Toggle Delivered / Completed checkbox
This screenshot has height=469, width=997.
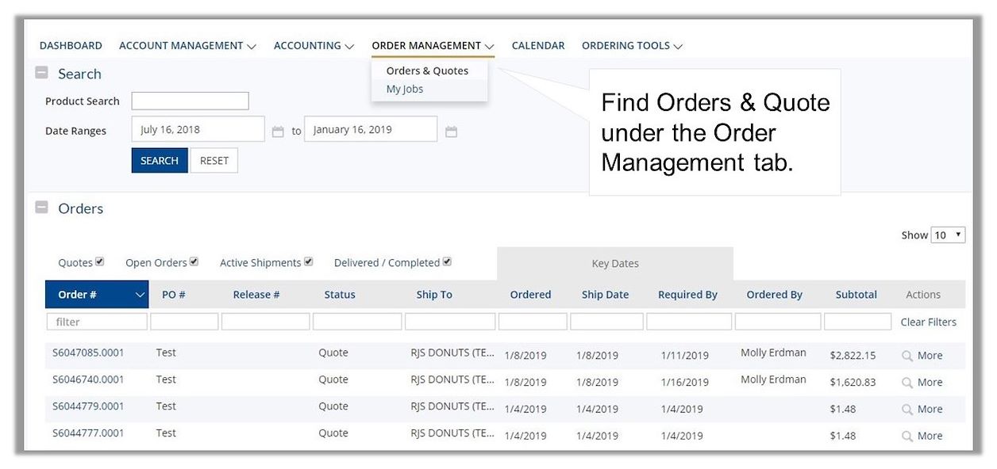(447, 261)
